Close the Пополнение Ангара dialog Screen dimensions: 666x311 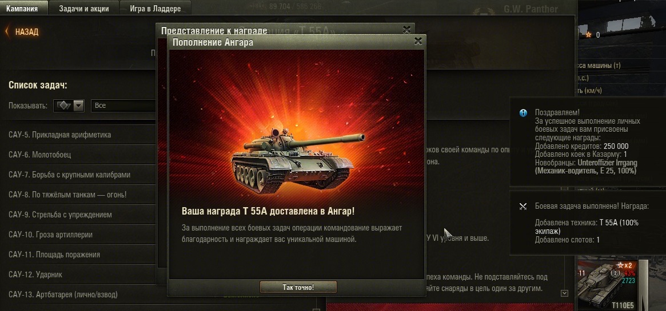click(x=418, y=41)
